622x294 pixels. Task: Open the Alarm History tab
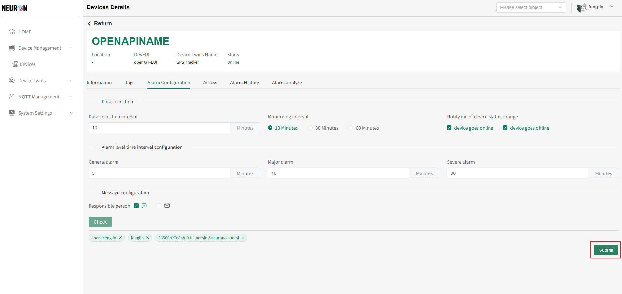pos(245,83)
